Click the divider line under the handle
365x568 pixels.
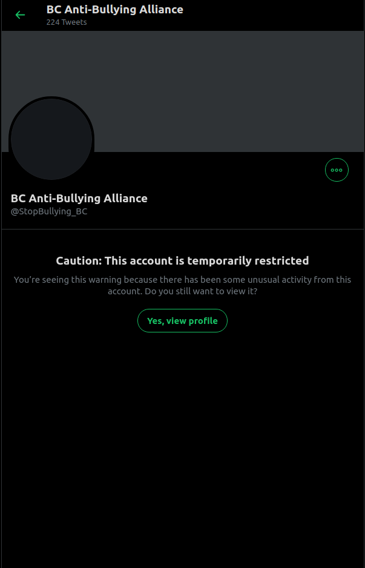pyautogui.click(x=183, y=229)
